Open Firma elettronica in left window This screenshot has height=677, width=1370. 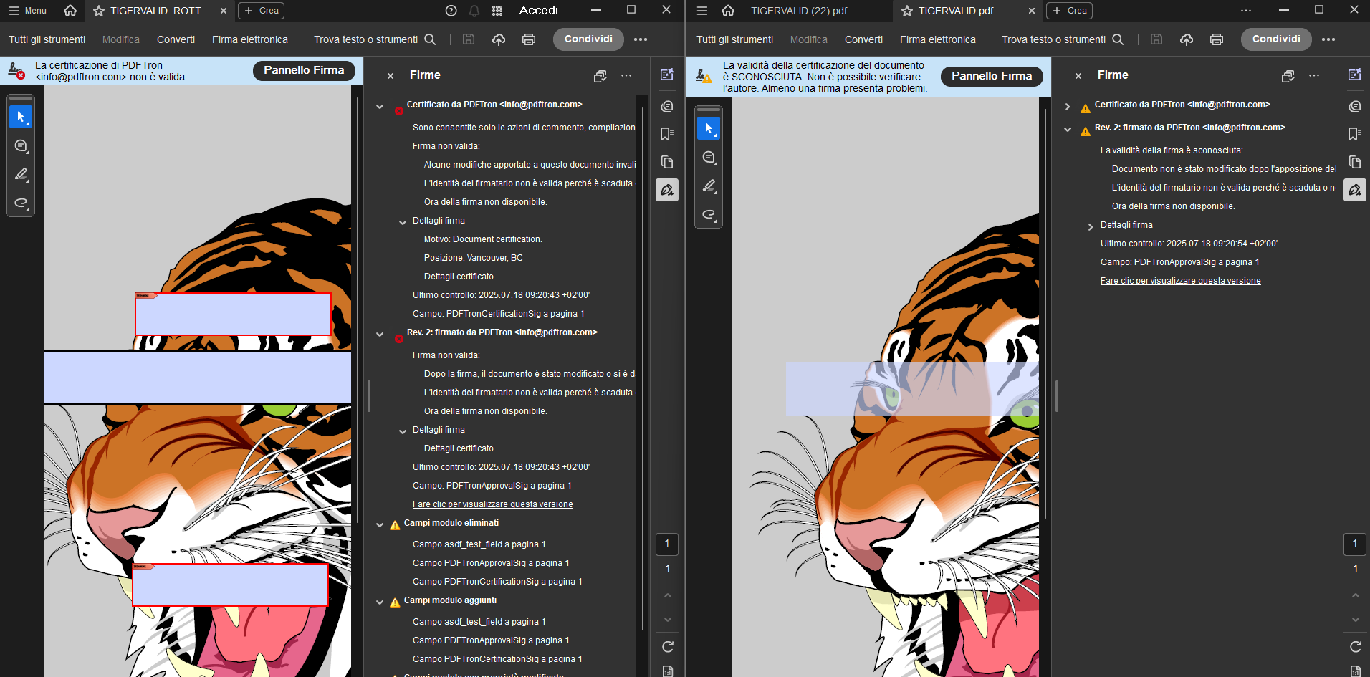coord(250,39)
